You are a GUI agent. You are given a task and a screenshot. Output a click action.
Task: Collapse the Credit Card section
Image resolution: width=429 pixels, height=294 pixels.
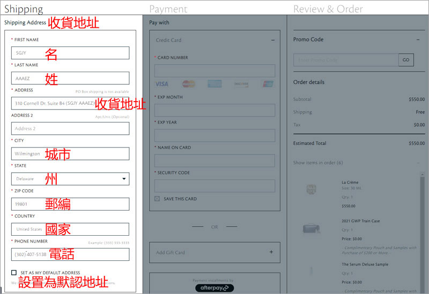coord(272,40)
